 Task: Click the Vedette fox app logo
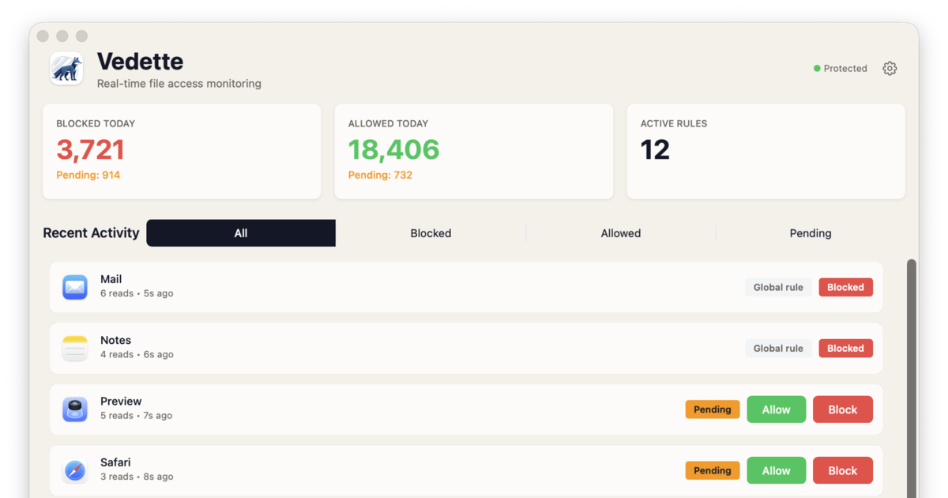click(66, 69)
